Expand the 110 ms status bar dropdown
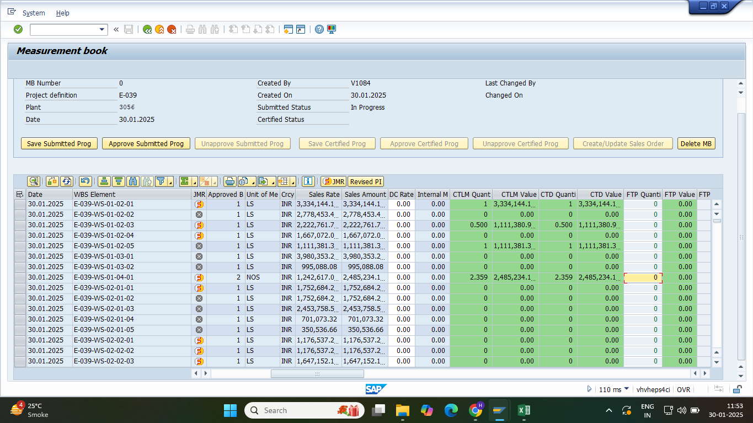This screenshot has width=753, height=423. point(626,389)
